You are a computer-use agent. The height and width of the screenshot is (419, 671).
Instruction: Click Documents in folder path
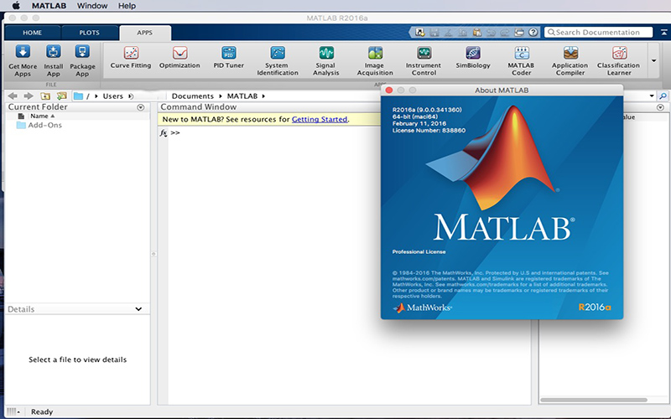[193, 96]
